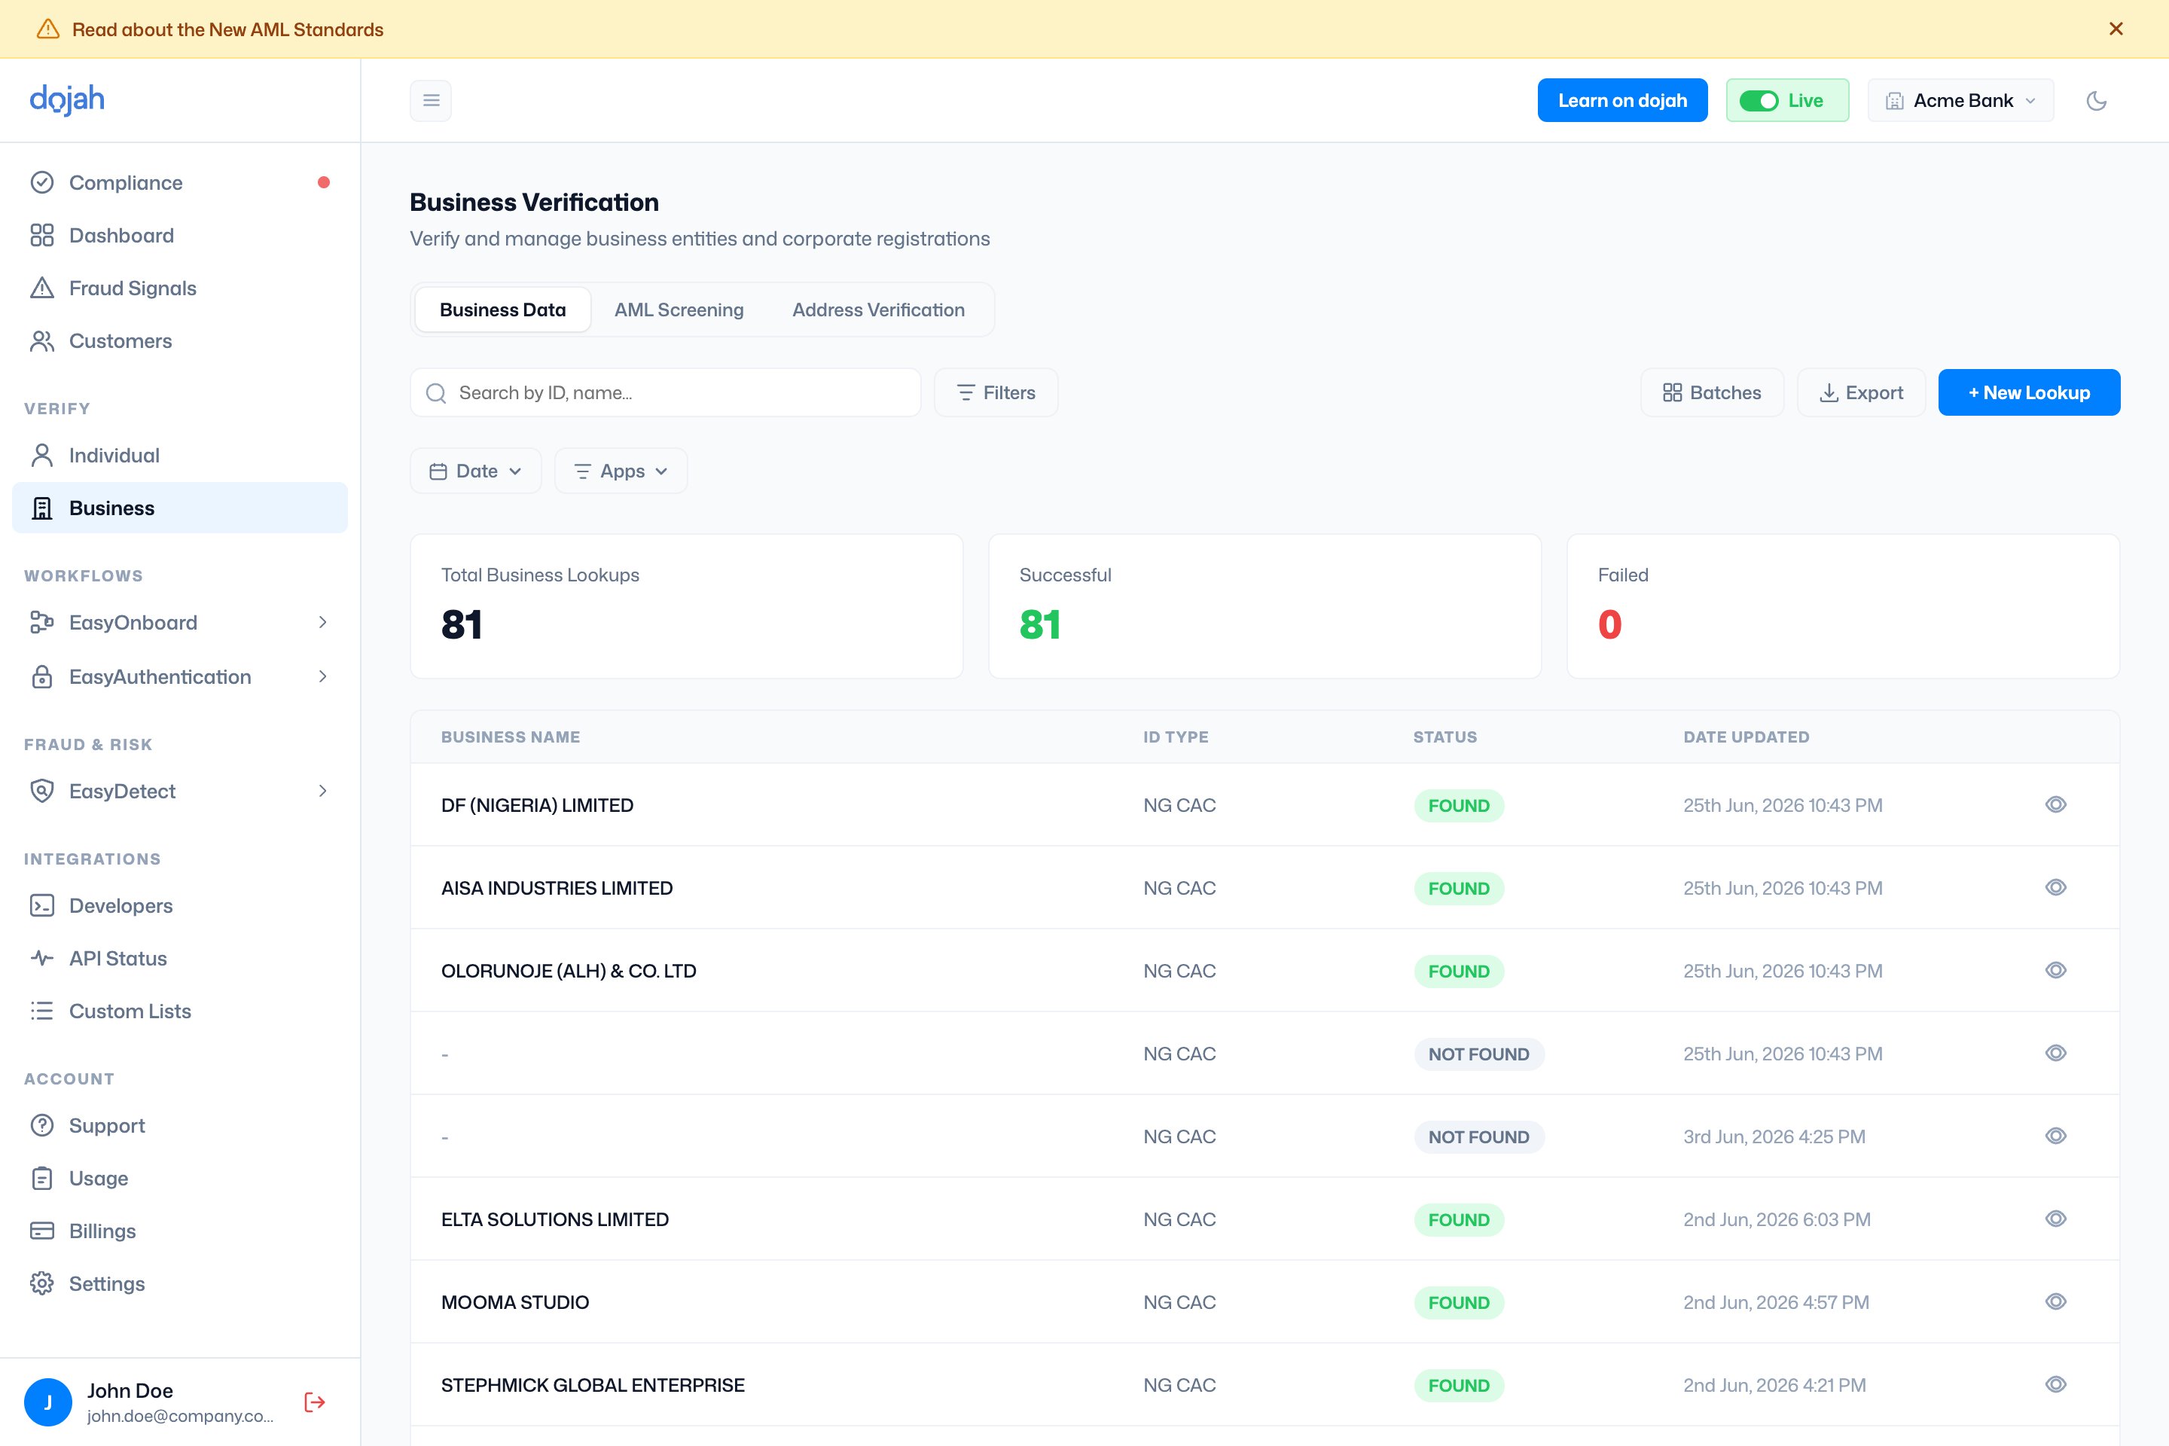View details for DF (NIGERIA) LIMITED
The width and height of the screenshot is (2169, 1446).
[x=2055, y=804]
